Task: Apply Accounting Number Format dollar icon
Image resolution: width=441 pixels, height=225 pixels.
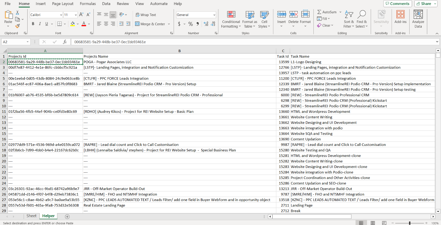Action: tap(179, 24)
